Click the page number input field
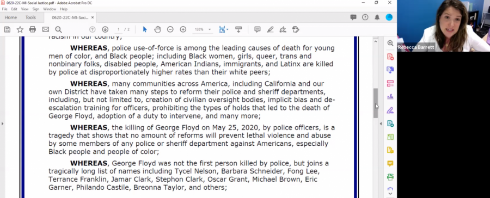The width and height of the screenshot is (490, 198). (x=118, y=30)
